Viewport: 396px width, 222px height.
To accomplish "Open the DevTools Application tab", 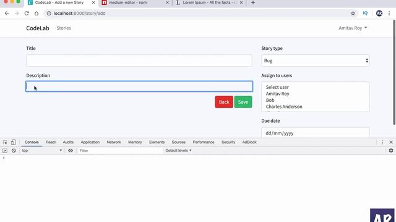I will 90,142.
